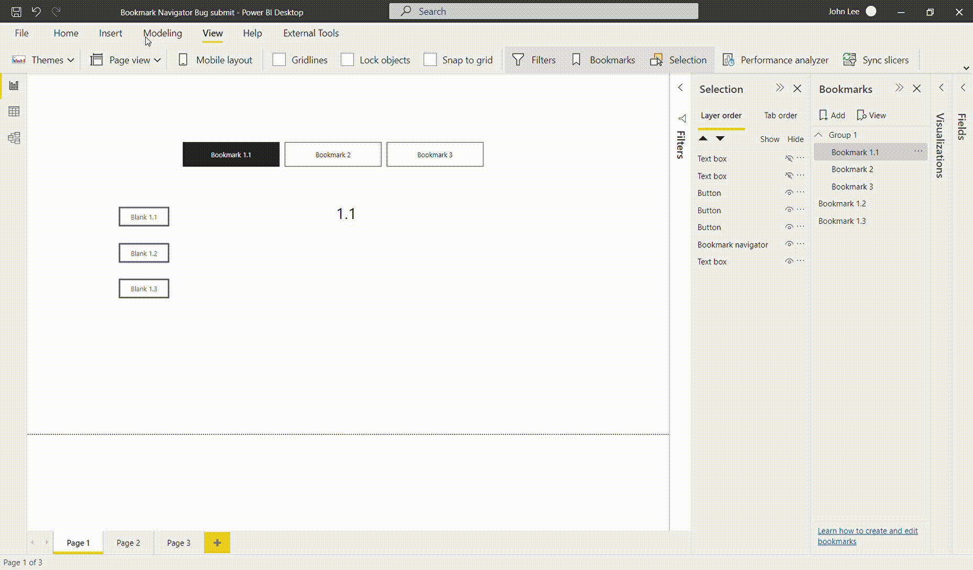Move the selected layer down with the arrow
Image resolution: width=973 pixels, height=570 pixels.
(720, 138)
